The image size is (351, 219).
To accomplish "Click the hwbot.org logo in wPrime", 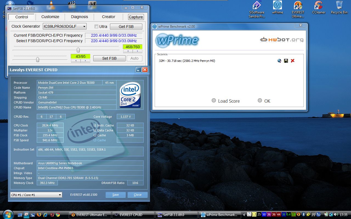I will (x=282, y=40).
